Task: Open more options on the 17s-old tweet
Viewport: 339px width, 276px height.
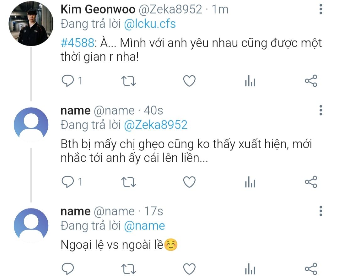Action: tap(320, 211)
